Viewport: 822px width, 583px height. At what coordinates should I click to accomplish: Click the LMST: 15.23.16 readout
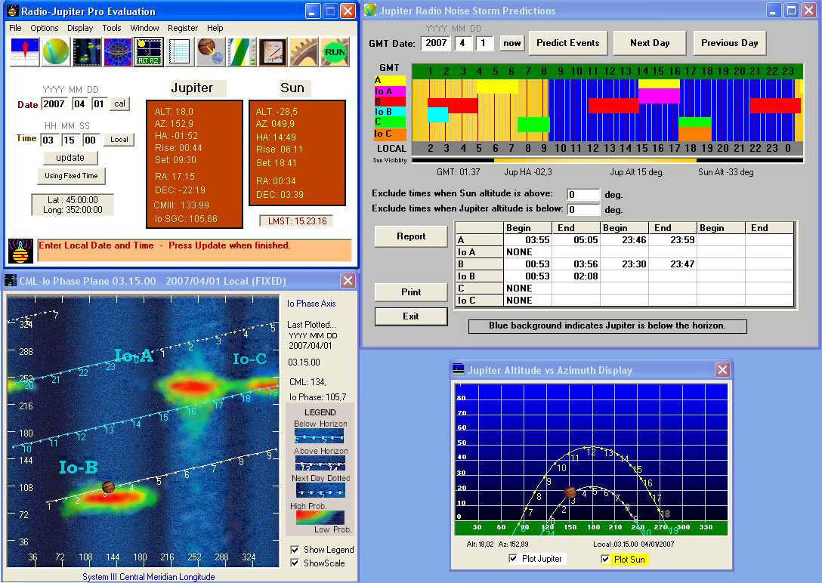point(297,221)
